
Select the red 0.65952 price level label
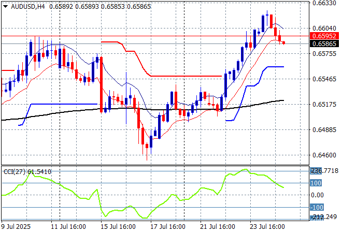point(324,36)
